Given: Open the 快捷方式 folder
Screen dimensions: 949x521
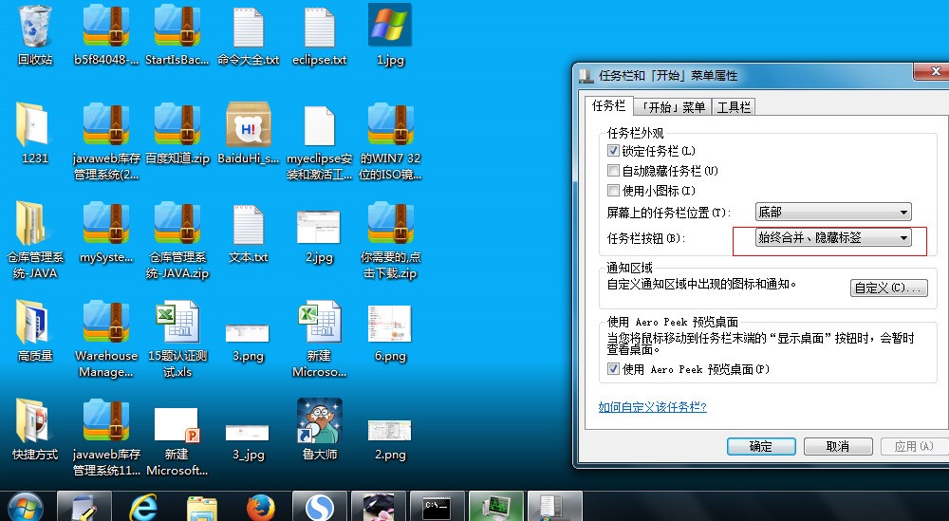Looking at the screenshot, I should pos(31,420).
